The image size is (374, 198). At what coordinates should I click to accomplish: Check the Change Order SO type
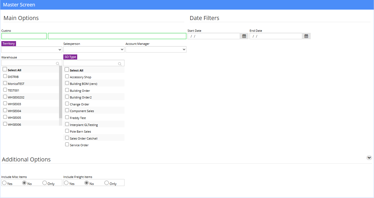(67, 104)
